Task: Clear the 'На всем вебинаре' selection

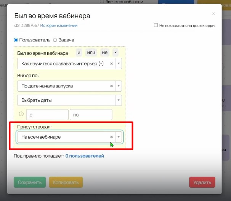Action: [111, 137]
